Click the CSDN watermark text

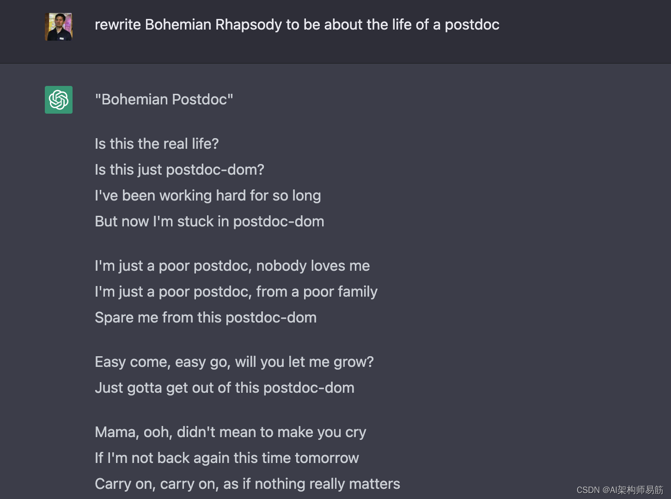(x=619, y=490)
